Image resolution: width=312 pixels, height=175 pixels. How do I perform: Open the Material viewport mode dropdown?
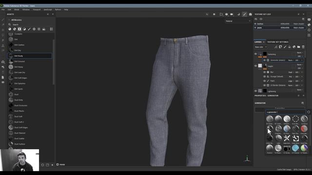[x=238, y=21]
